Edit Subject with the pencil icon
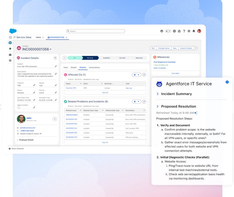 pos(56,66)
